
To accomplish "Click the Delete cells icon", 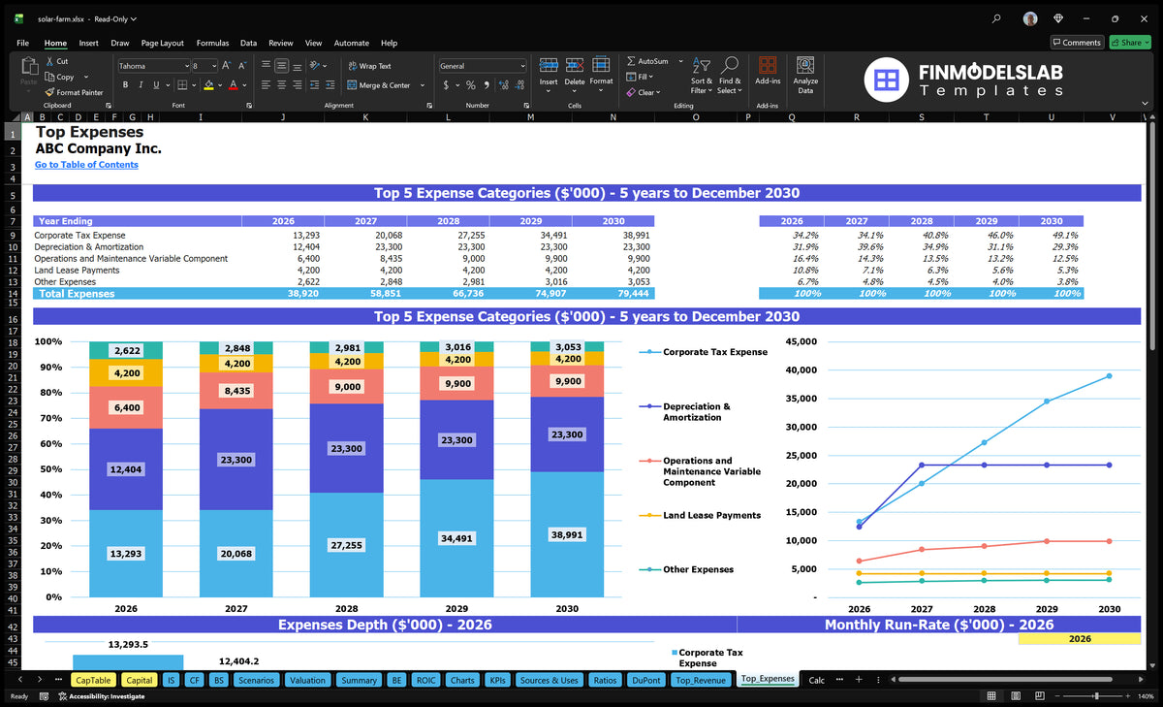I will (x=575, y=65).
